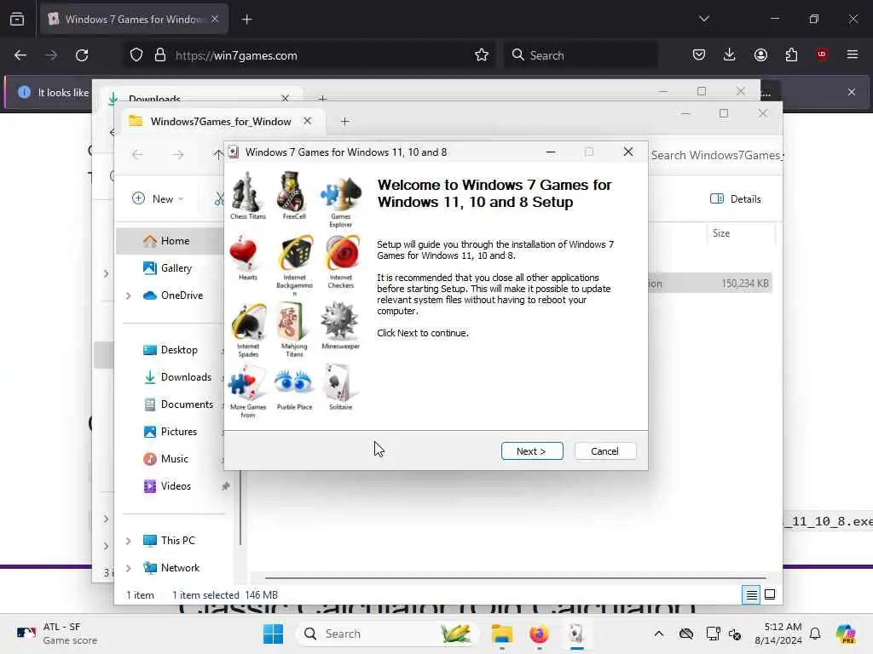Reload the page in Firefox
Screen dimensions: 873x654
pos(82,55)
